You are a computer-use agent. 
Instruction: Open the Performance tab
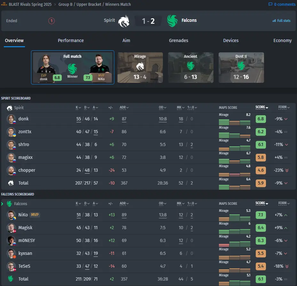click(x=71, y=40)
